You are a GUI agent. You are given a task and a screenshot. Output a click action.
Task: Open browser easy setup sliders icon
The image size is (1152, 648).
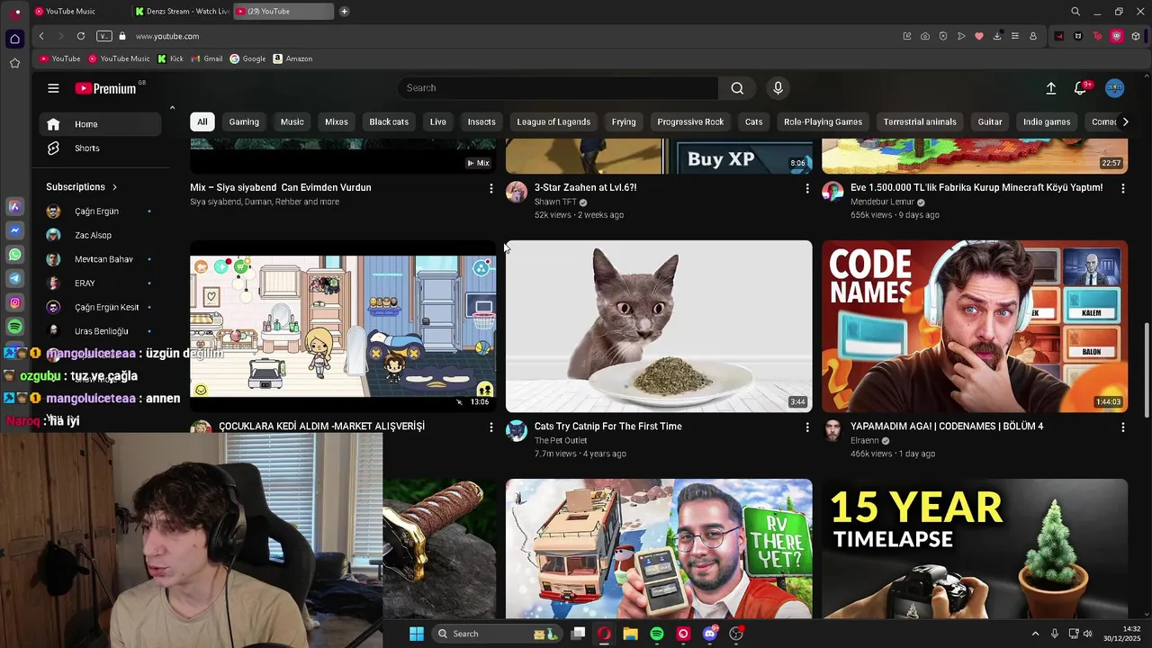pos(1015,36)
